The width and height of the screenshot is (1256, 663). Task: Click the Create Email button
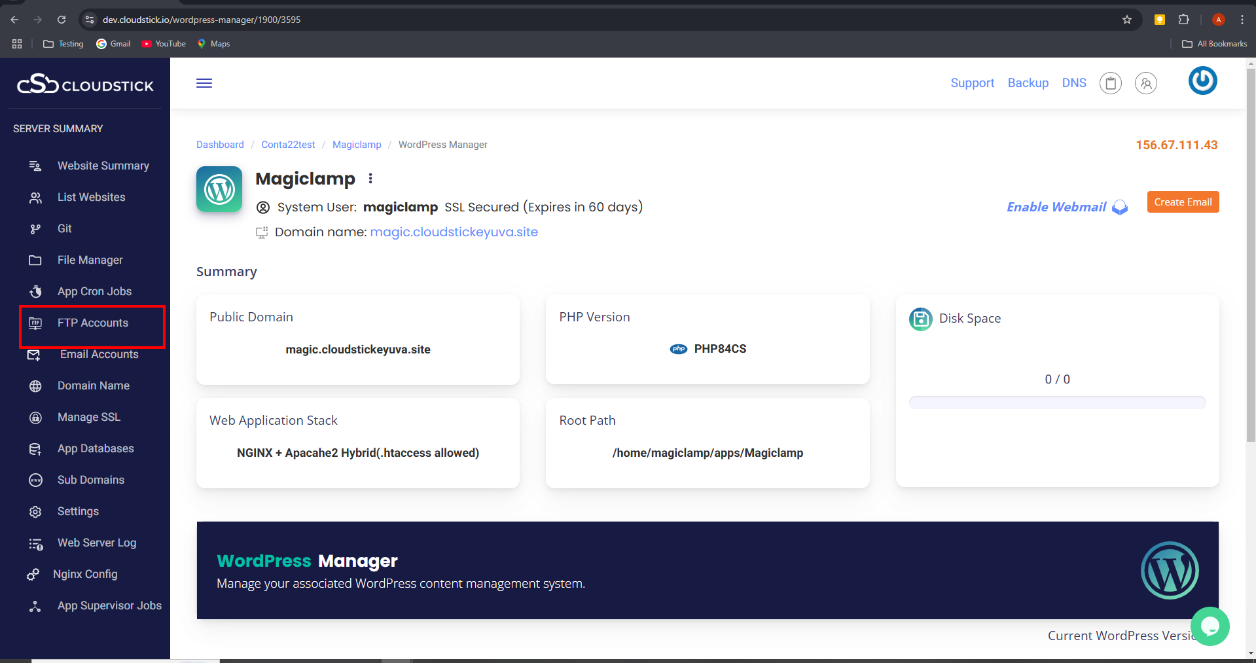(x=1182, y=202)
